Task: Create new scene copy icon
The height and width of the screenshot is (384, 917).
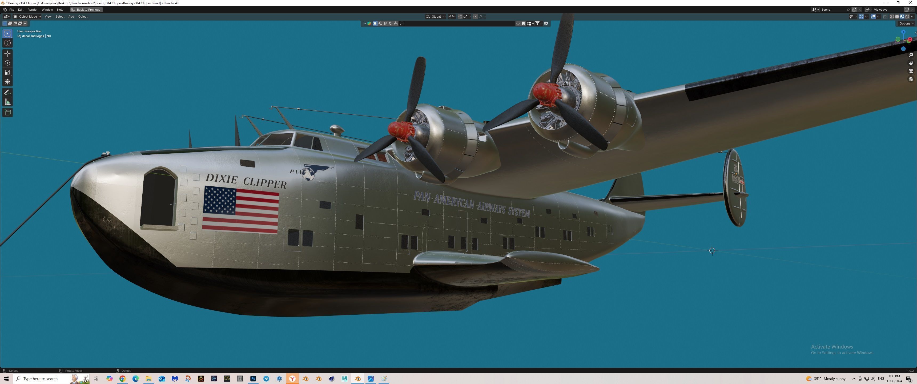Action: pos(854,10)
